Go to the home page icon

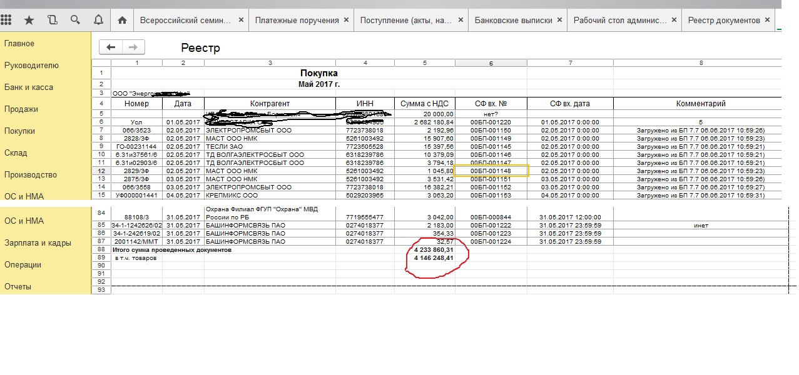tap(122, 20)
